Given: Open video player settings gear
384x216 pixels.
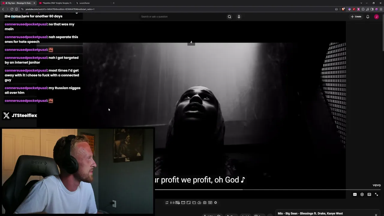Looking at the screenshot, I should click(362, 194).
